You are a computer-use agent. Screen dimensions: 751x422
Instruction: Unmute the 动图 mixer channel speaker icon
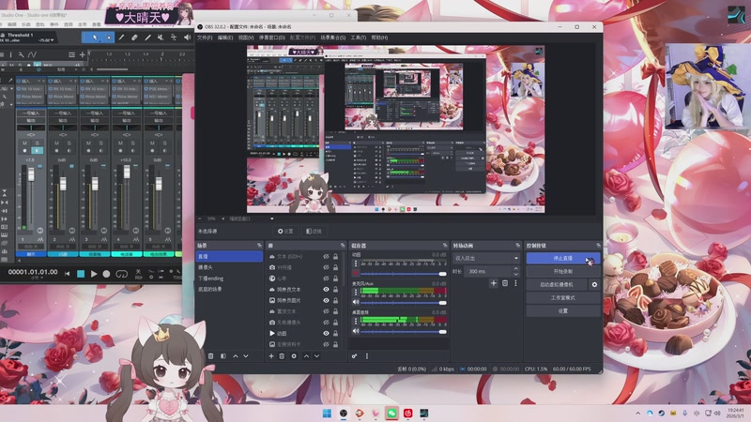(x=356, y=273)
